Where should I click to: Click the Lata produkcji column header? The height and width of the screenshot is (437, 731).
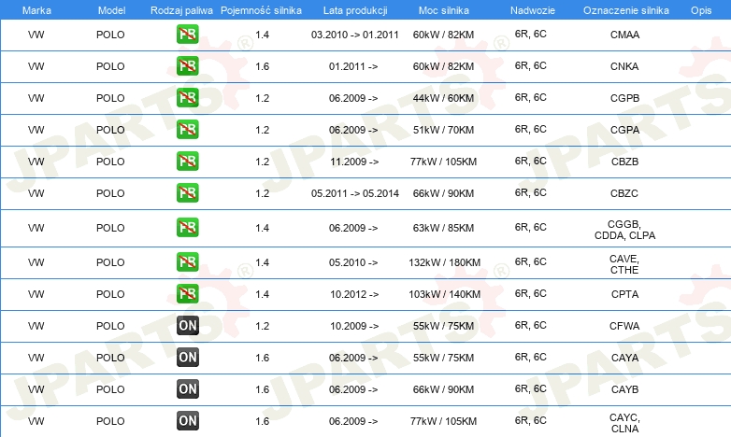(x=355, y=10)
